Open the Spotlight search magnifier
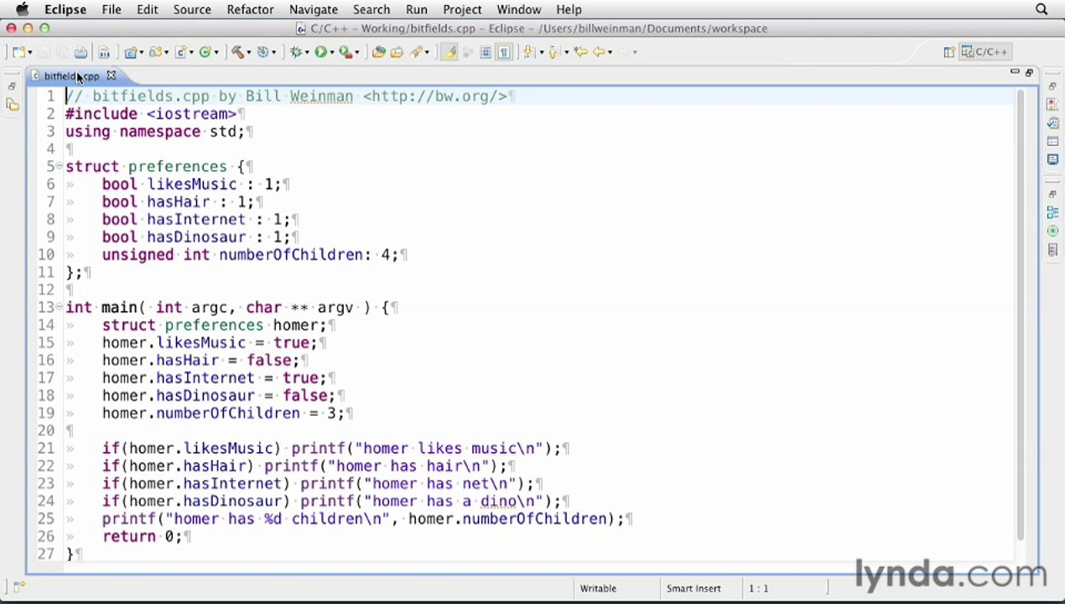The height and width of the screenshot is (604, 1065). (1042, 9)
